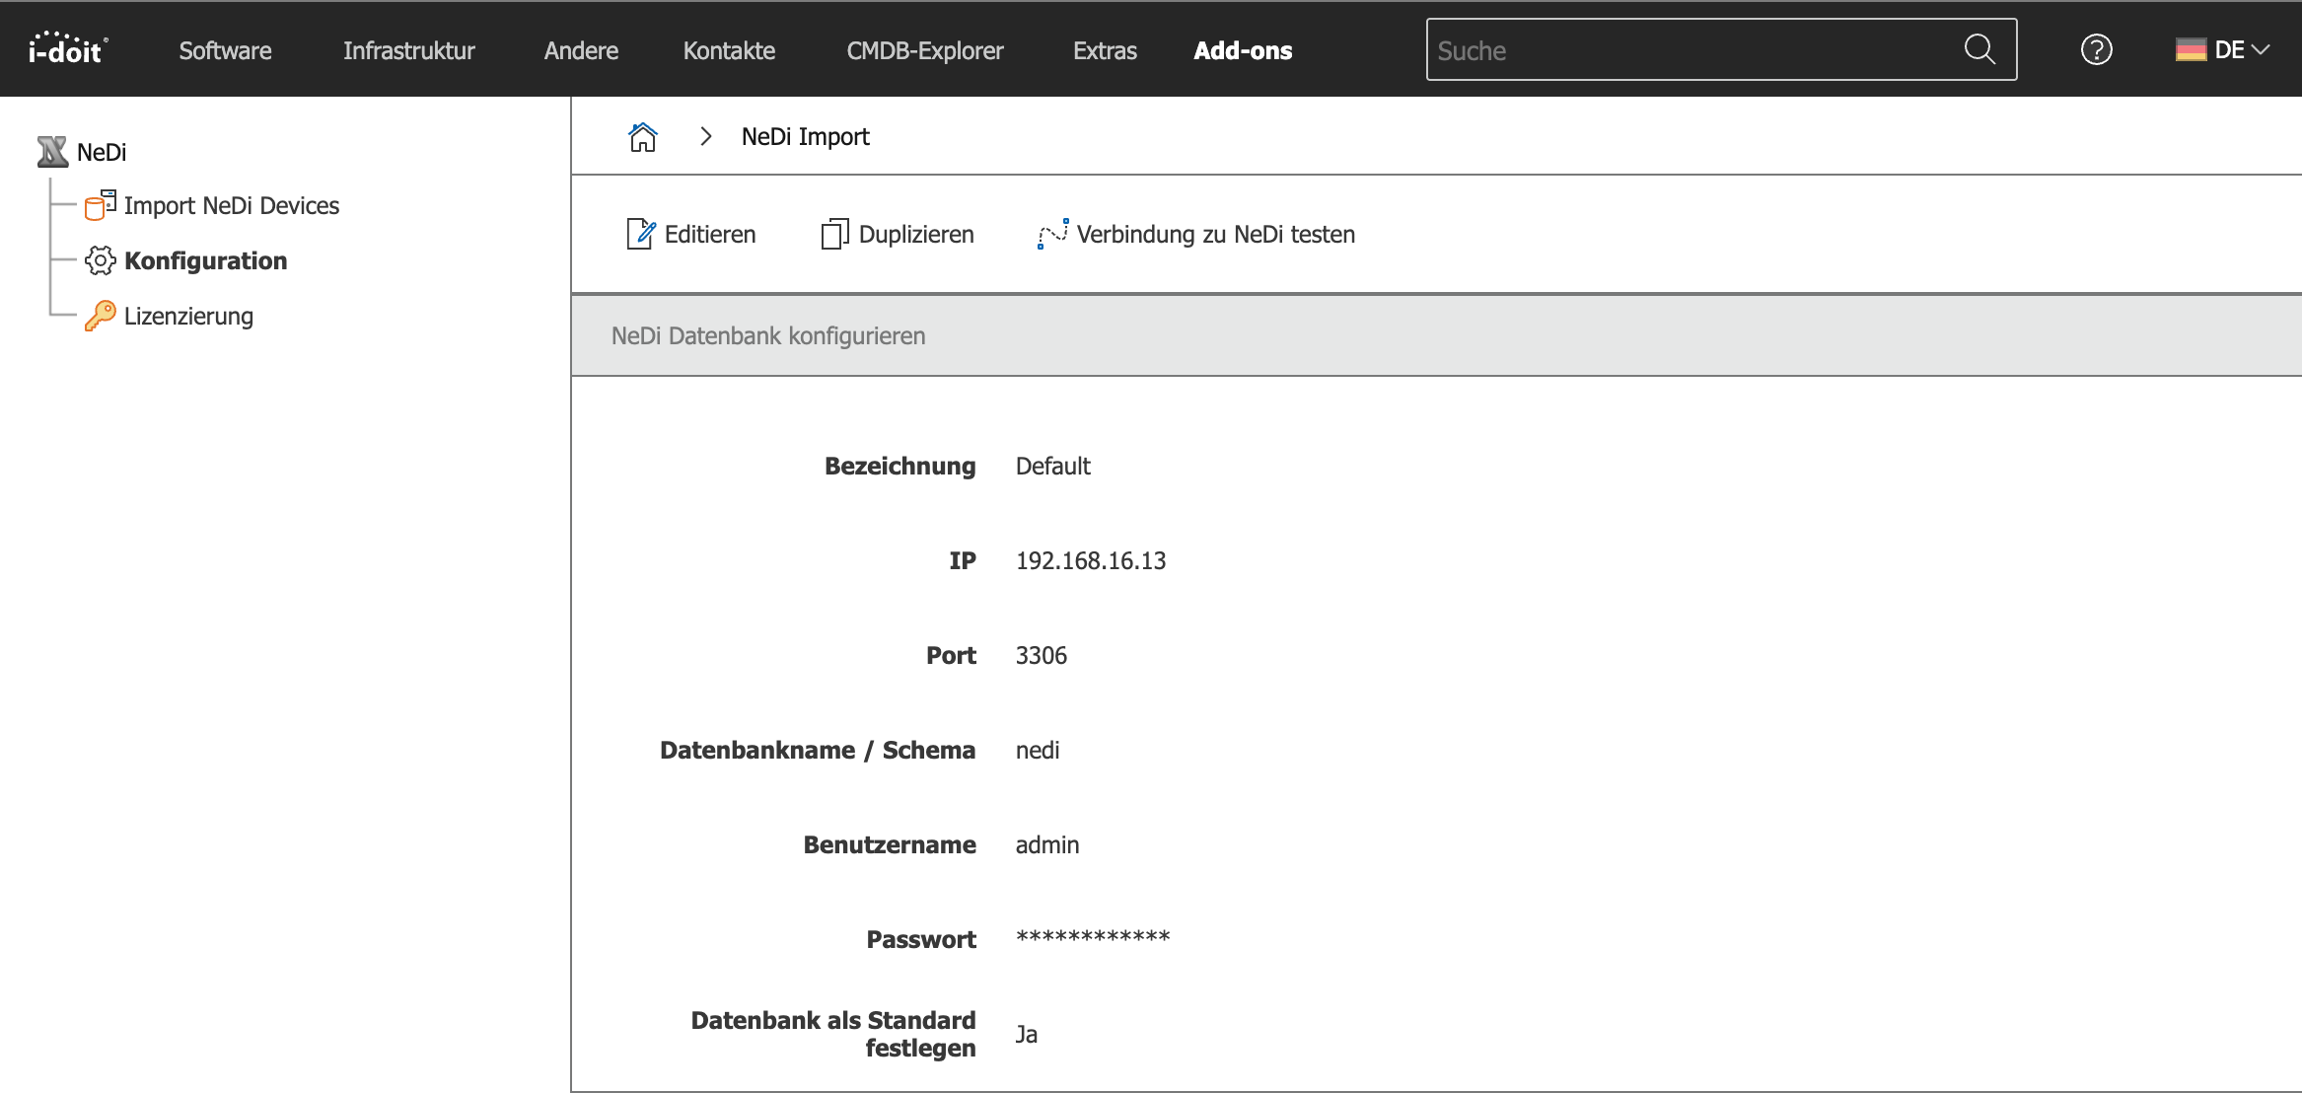Open the DE language dropdown

(x=2222, y=49)
